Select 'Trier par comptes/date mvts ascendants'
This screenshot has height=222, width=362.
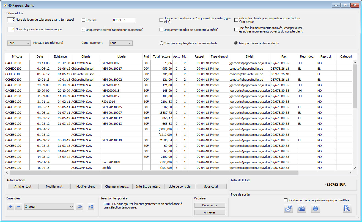point(162,43)
